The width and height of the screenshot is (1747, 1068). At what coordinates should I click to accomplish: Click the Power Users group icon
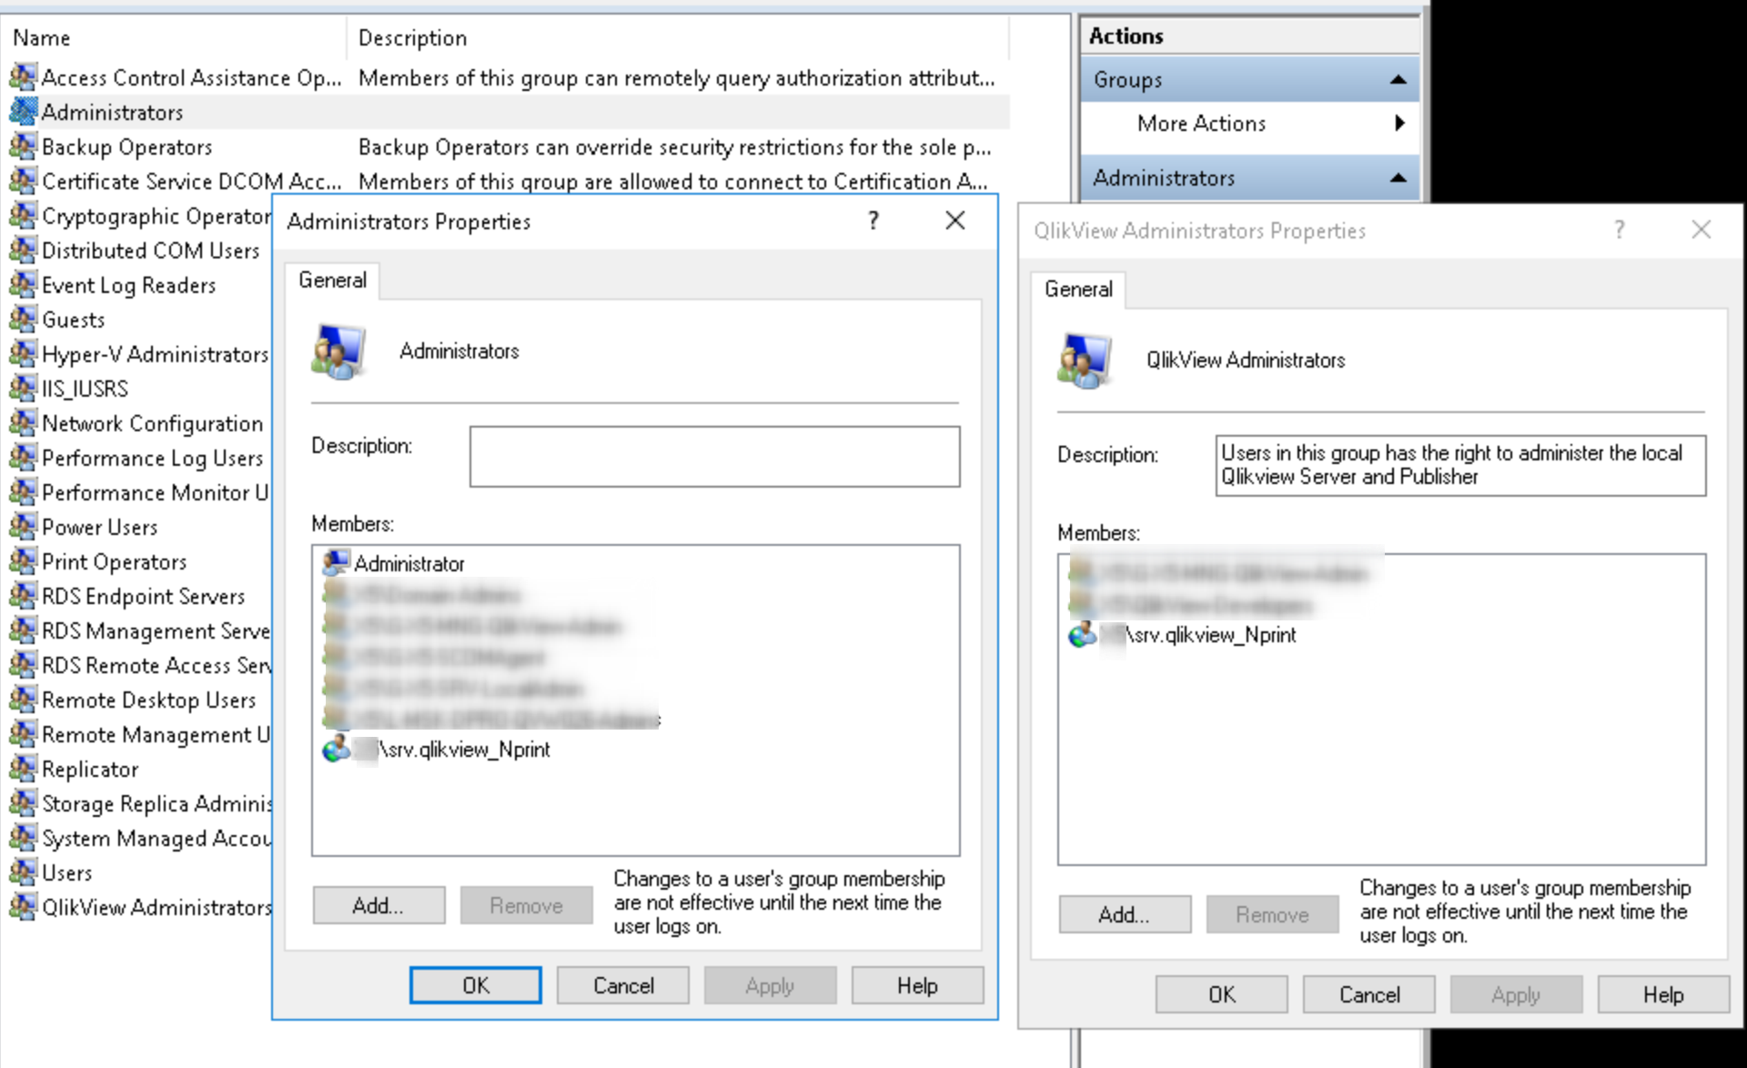(x=23, y=527)
